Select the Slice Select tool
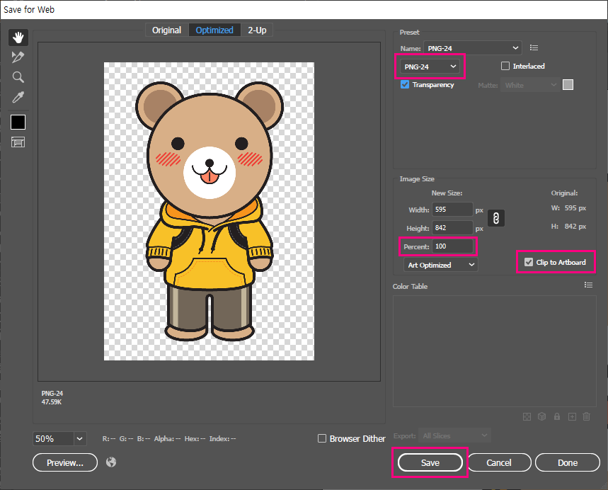Image resolution: width=608 pixels, height=490 pixels. (x=18, y=57)
